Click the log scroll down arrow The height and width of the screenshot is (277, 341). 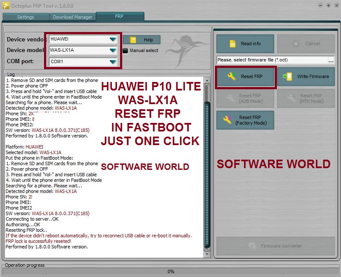(x=207, y=254)
